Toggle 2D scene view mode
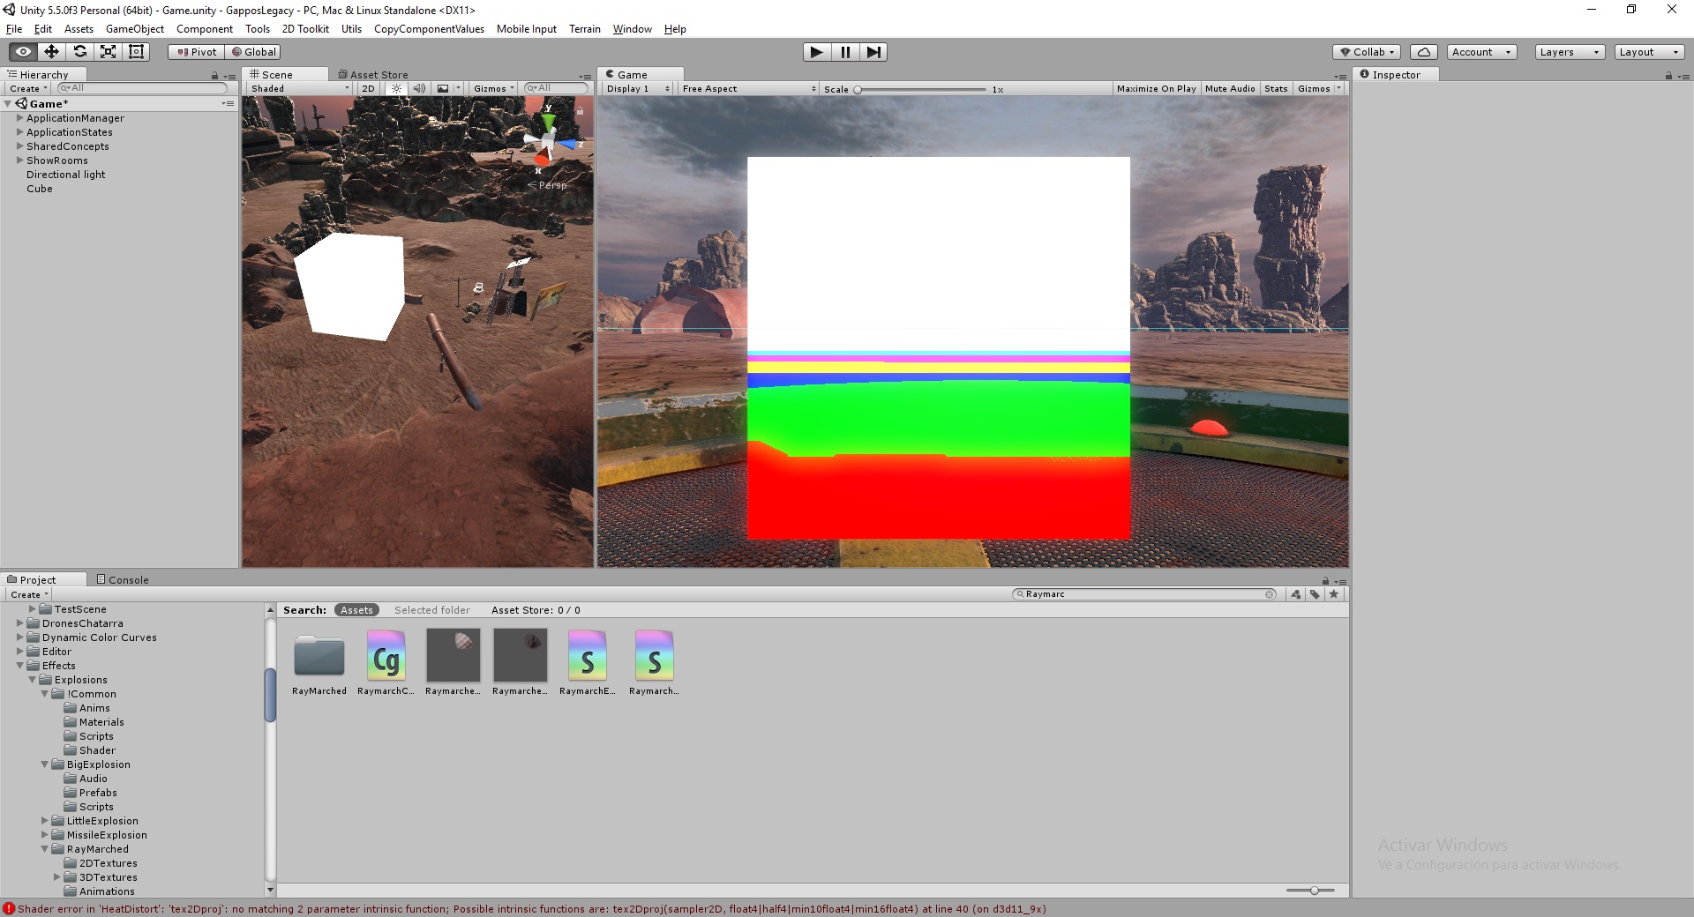This screenshot has width=1694, height=917. tap(369, 88)
